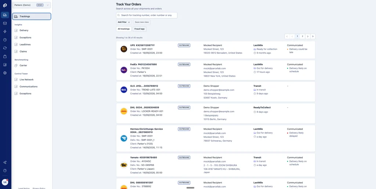376x189 pixels.
Task: Click 'Delivery could be late' status
Action: point(298,51)
